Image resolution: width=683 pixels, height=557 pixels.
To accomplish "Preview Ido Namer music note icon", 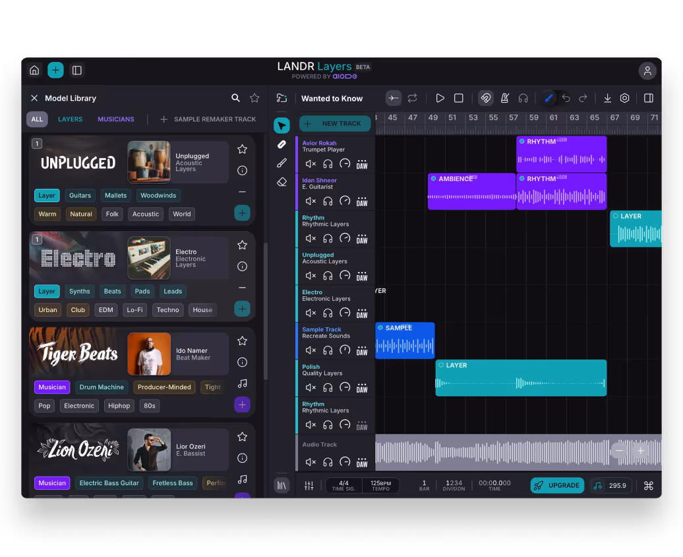I will point(242,383).
